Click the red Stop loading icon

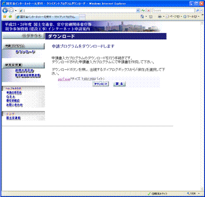(149, 10)
